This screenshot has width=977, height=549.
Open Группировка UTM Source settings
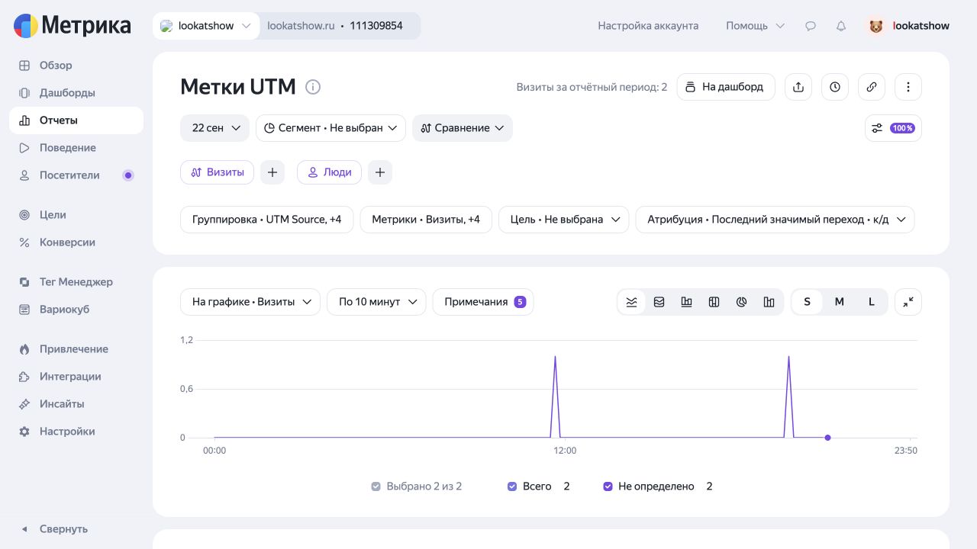pyautogui.click(x=267, y=220)
